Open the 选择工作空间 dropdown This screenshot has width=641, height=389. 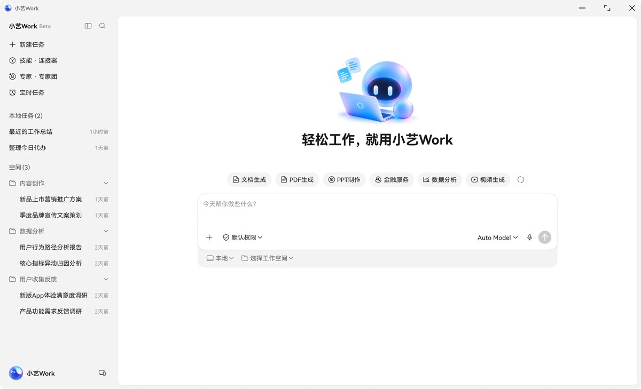coord(267,258)
